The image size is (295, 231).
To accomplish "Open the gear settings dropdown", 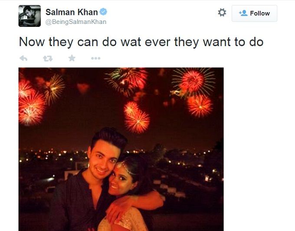I will pos(222,13).
